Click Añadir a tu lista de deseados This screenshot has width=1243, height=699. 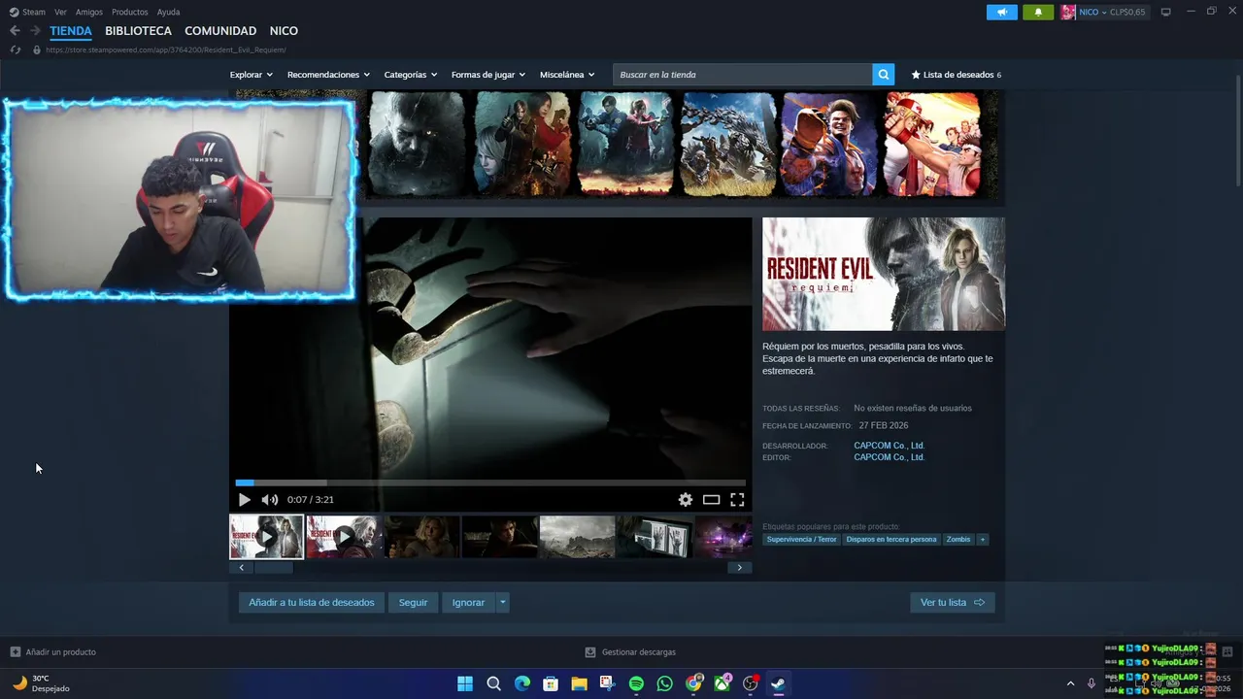click(312, 603)
